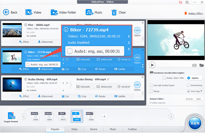Viewport: 205px width, 133px height.
Task: Move Biker item down in list
Action: tap(143, 67)
